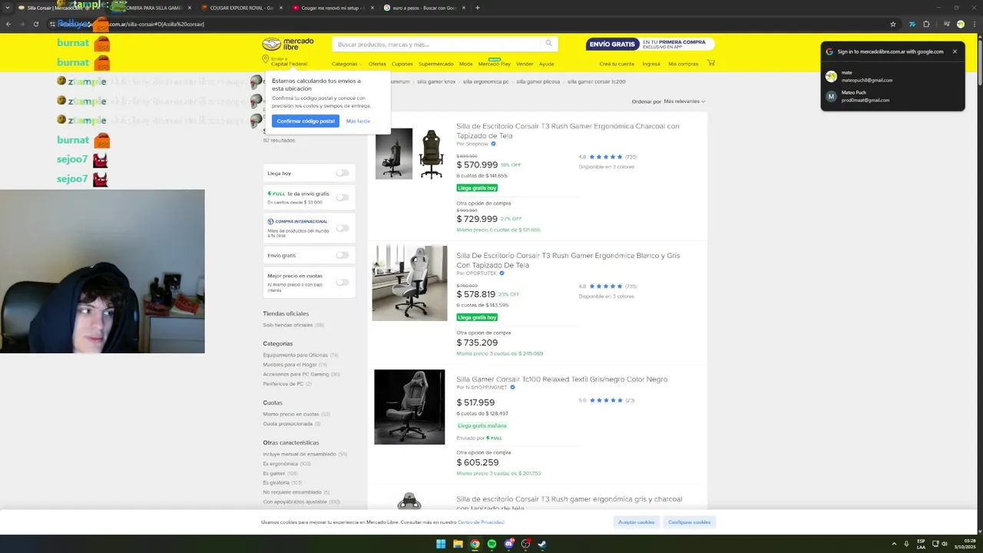Image resolution: width=983 pixels, height=553 pixels.
Task: Click Configurar cookies button
Action: [689, 522]
